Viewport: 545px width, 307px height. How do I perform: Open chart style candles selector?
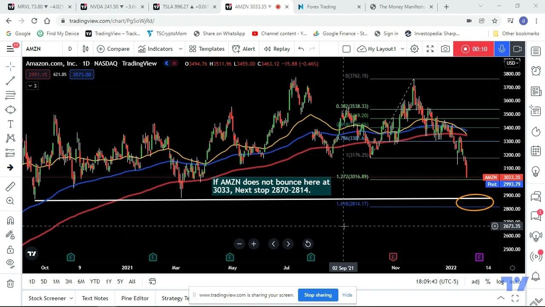[x=86, y=49]
